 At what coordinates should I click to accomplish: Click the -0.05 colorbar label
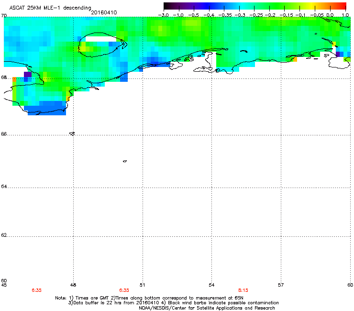317,15
